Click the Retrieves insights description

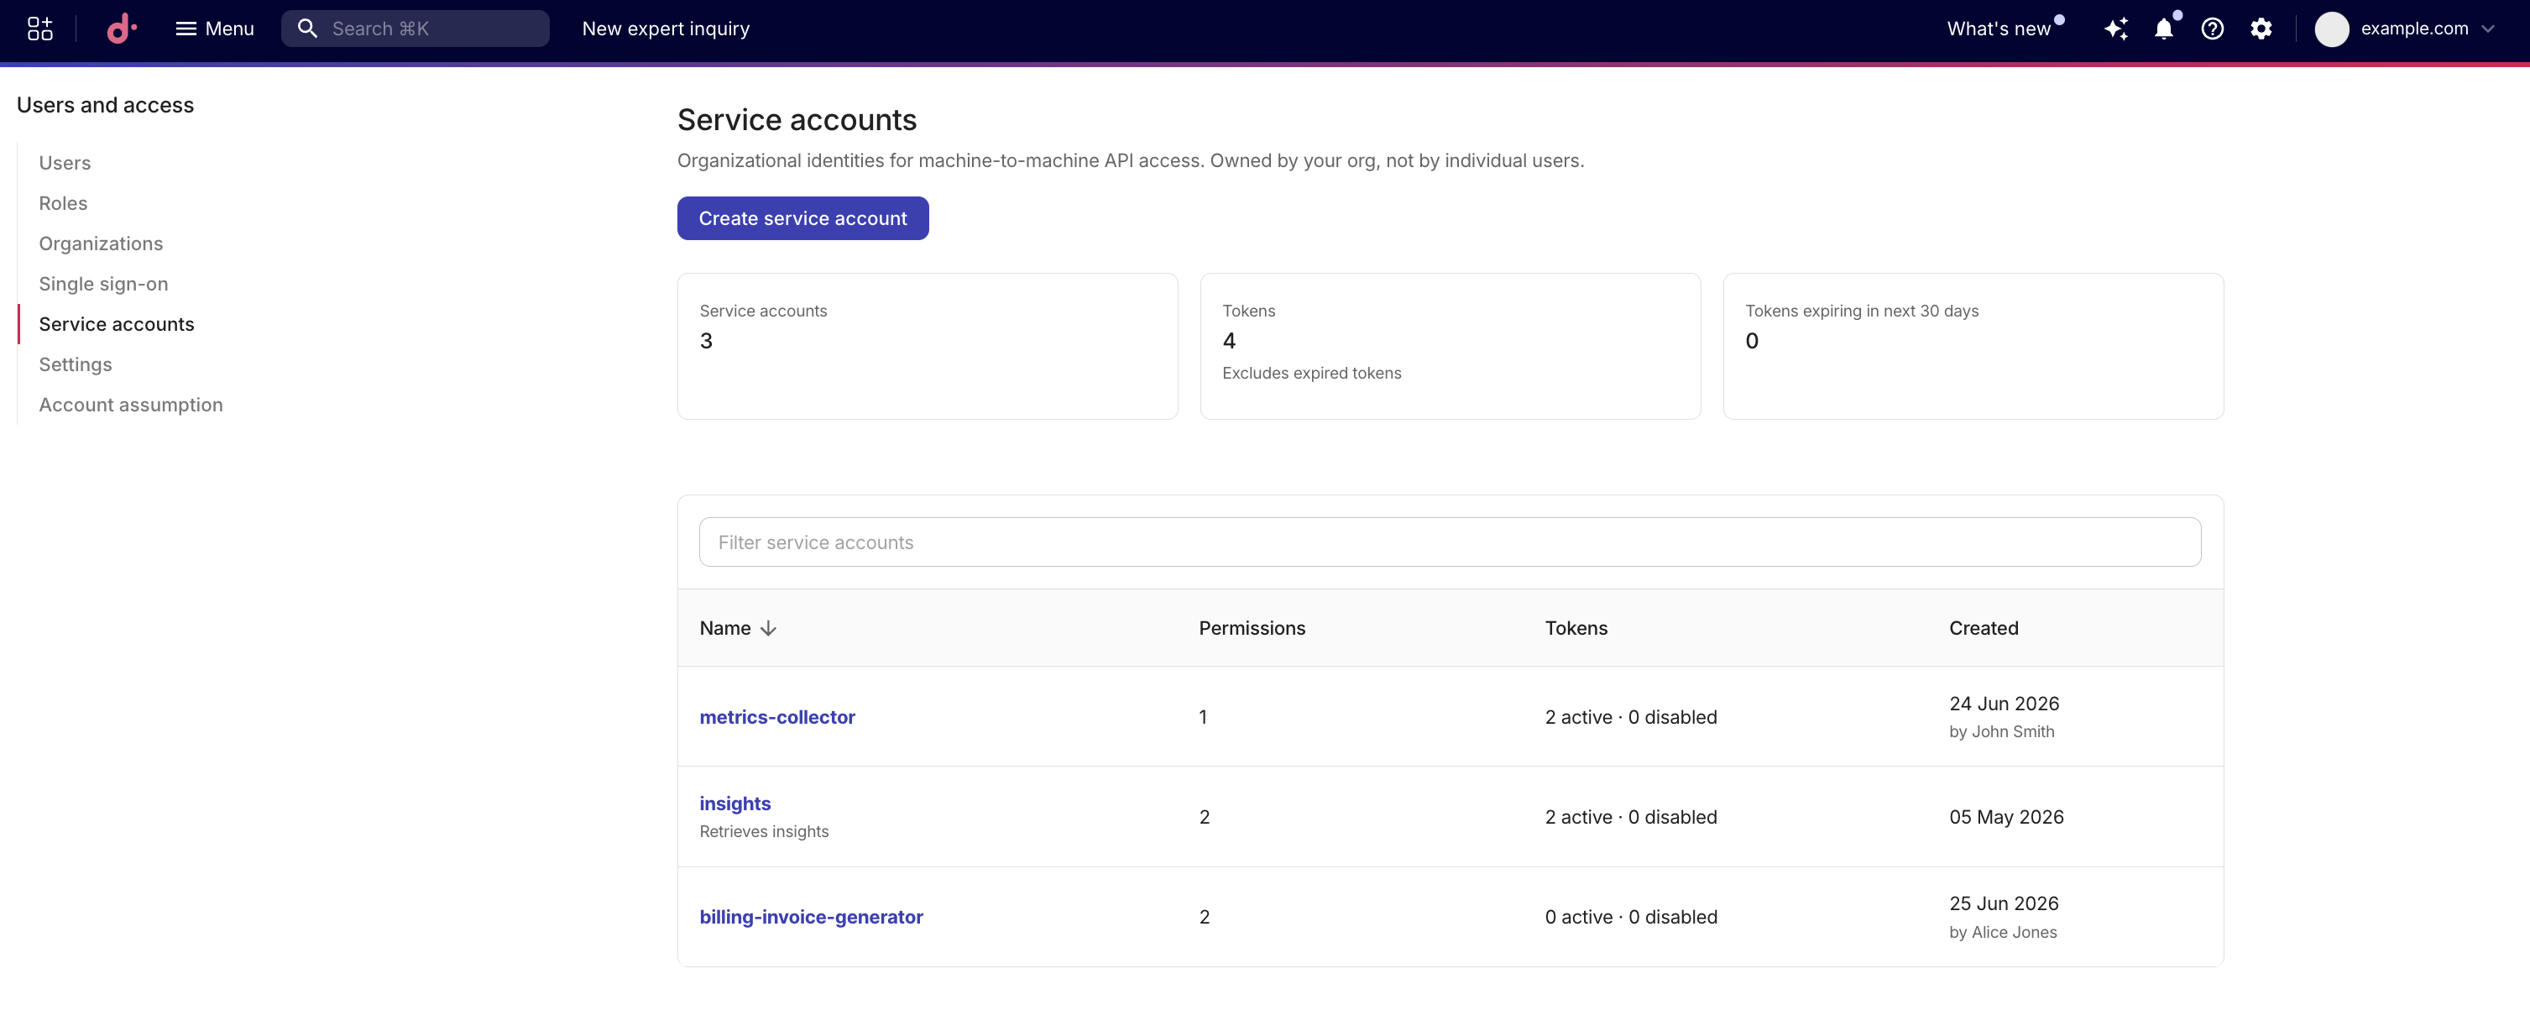coord(764,831)
